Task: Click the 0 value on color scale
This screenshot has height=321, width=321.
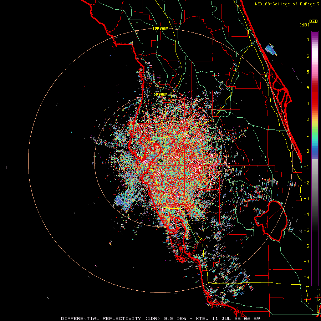Action: click(x=308, y=151)
